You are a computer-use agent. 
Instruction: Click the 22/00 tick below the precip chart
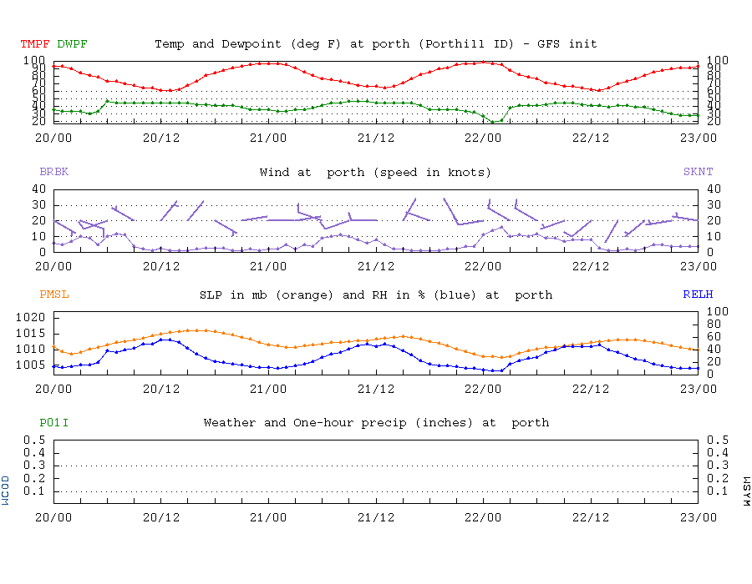(483, 517)
